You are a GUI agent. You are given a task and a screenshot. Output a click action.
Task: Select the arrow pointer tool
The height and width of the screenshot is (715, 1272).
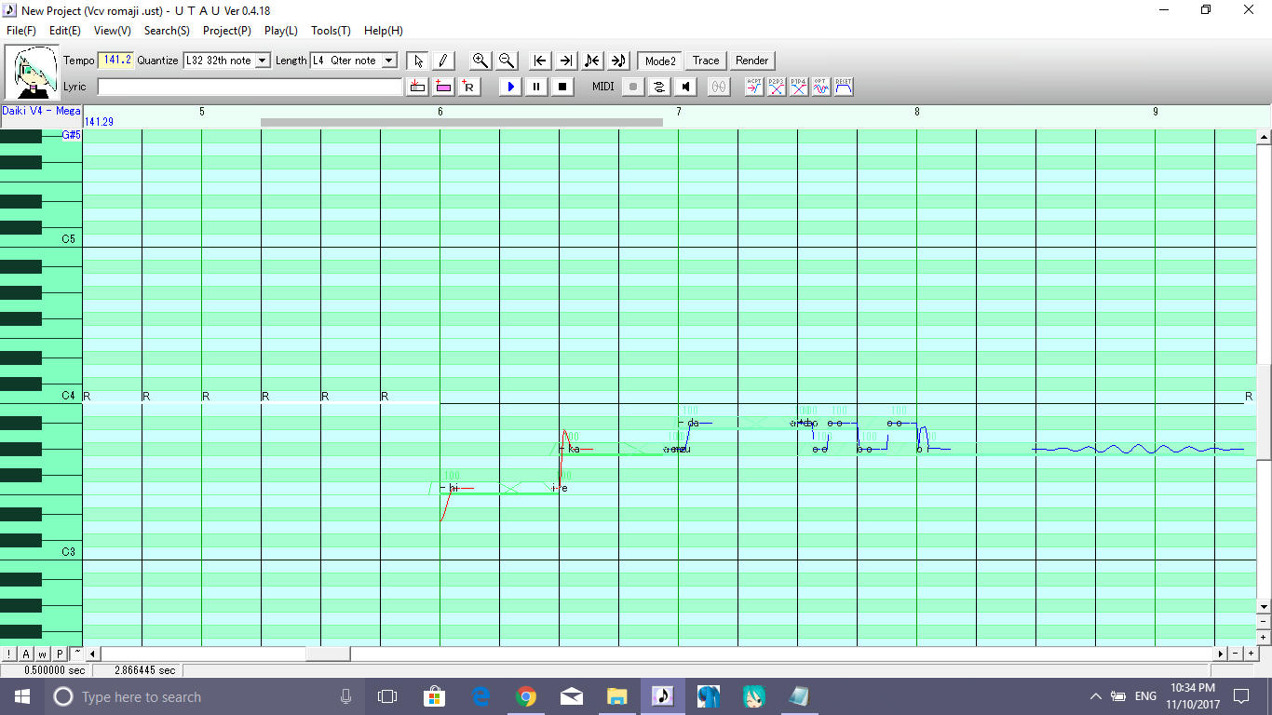click(x=418, y=61)
